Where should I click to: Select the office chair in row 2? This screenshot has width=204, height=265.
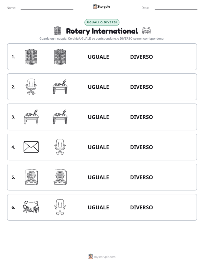(31, 87)
